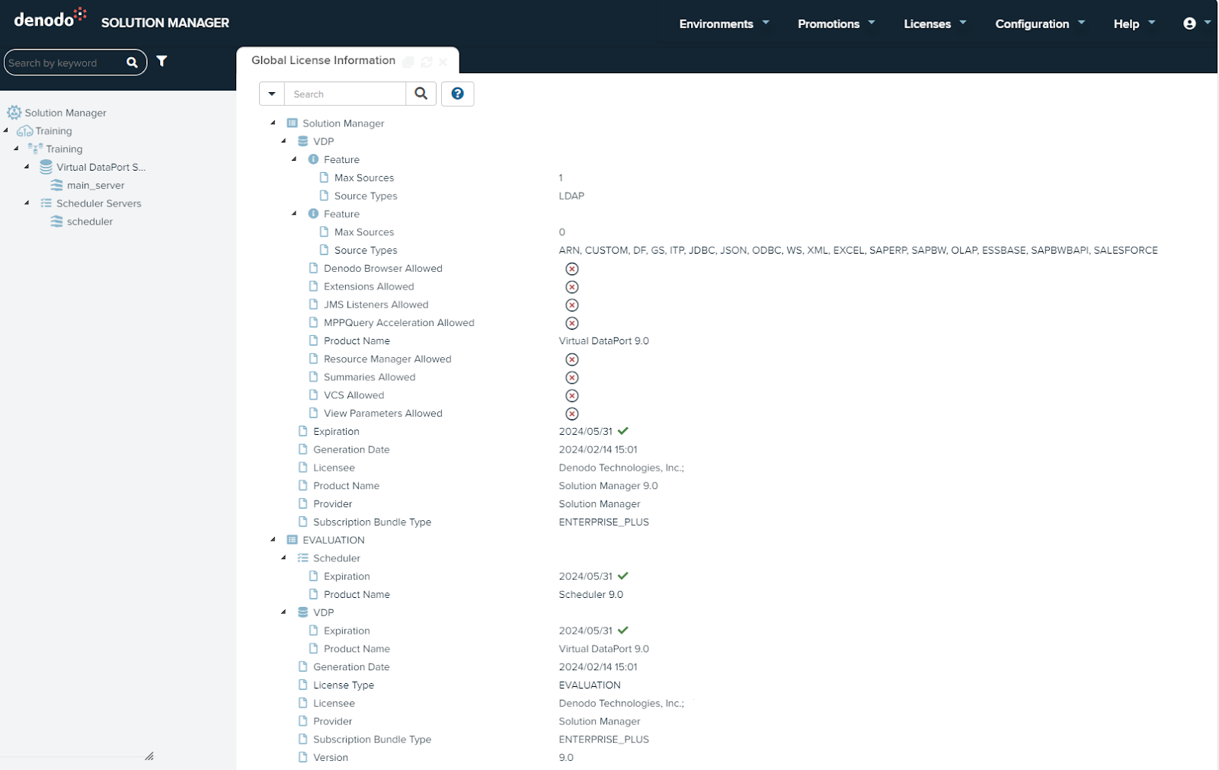The width and height of the screenshot is (1219, 770).
Task: Open the search options dropdown arrow beside Search field
Action: coord(272,94)
